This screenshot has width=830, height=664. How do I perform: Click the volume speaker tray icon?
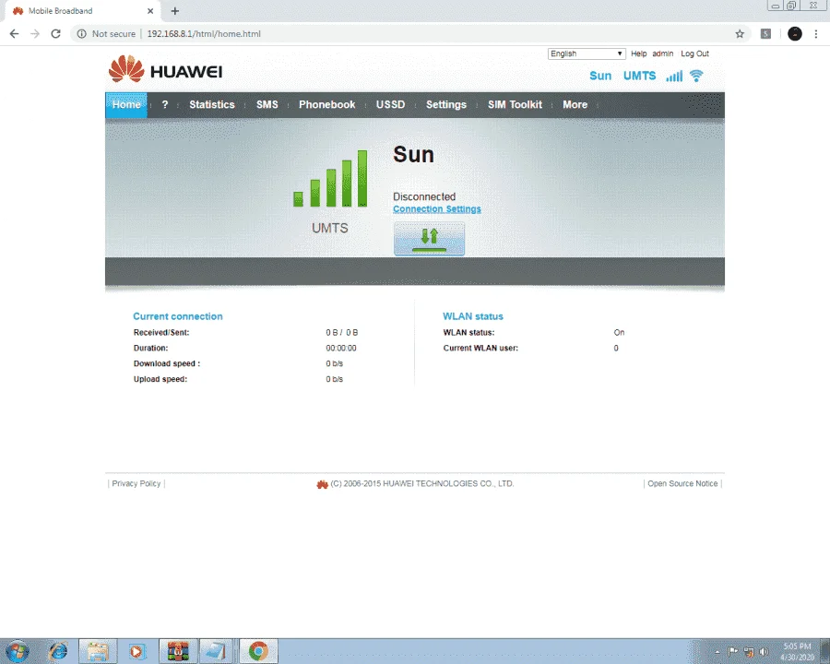tap(764, 651)
